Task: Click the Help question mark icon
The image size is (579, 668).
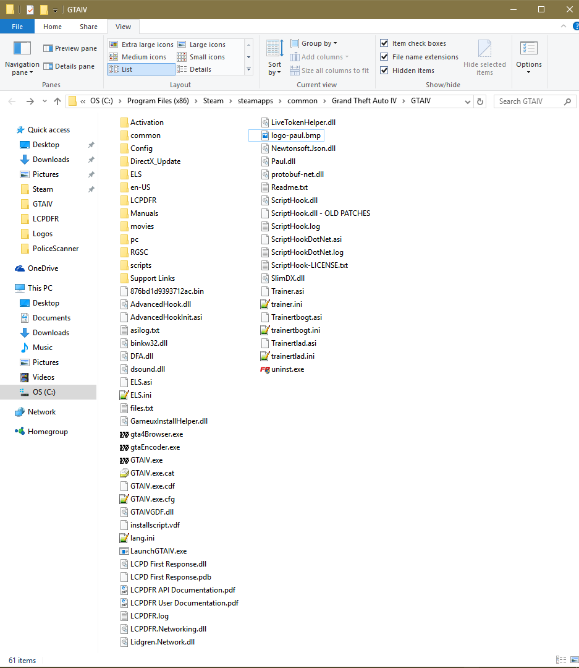Action: (x=575, y=27)
